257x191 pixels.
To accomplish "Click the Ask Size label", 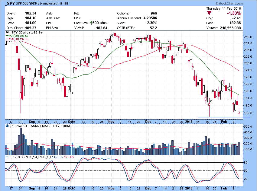I will (53, 18).
